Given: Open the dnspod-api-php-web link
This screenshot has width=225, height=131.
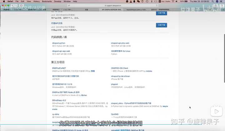Looking at the screenshot, I should 120,43.
